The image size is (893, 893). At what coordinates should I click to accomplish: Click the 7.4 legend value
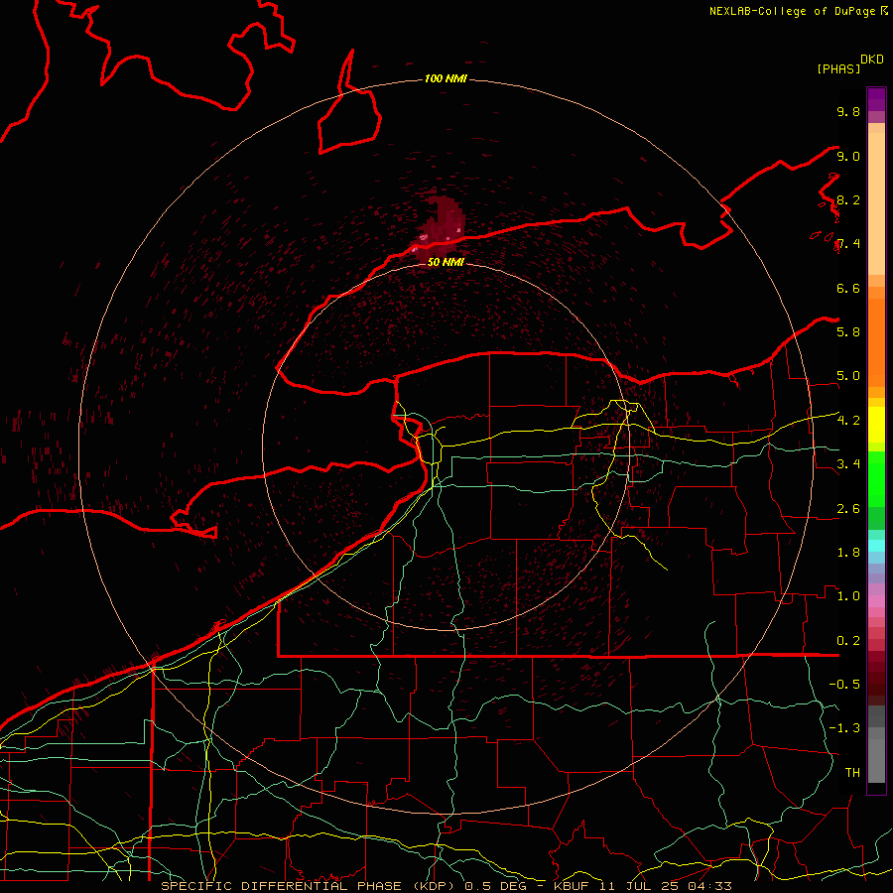click(848, 244)
